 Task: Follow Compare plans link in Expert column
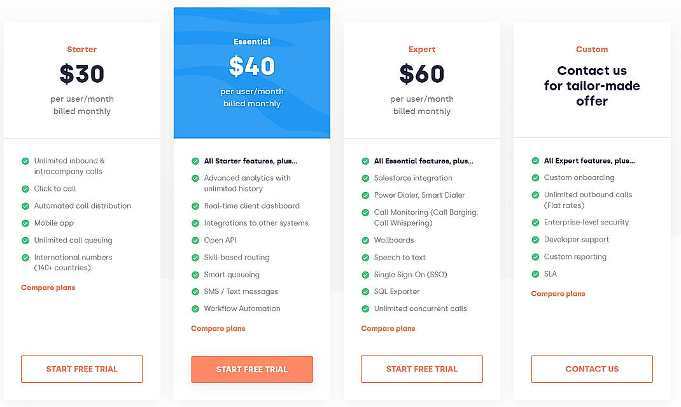click(388, 329)
